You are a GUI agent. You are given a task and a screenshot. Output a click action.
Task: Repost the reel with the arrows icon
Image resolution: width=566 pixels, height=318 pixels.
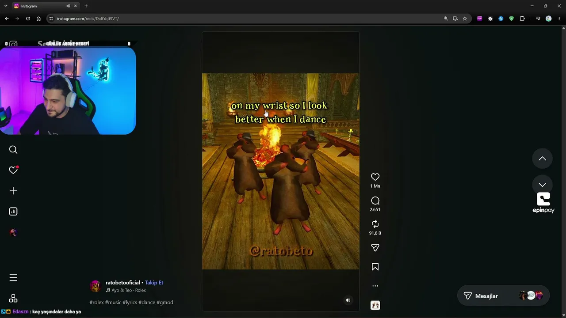click(x=375, y=224)
